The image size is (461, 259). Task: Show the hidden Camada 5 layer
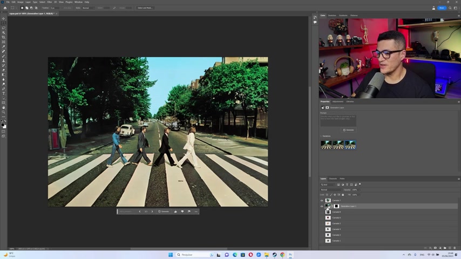point(322,223)
